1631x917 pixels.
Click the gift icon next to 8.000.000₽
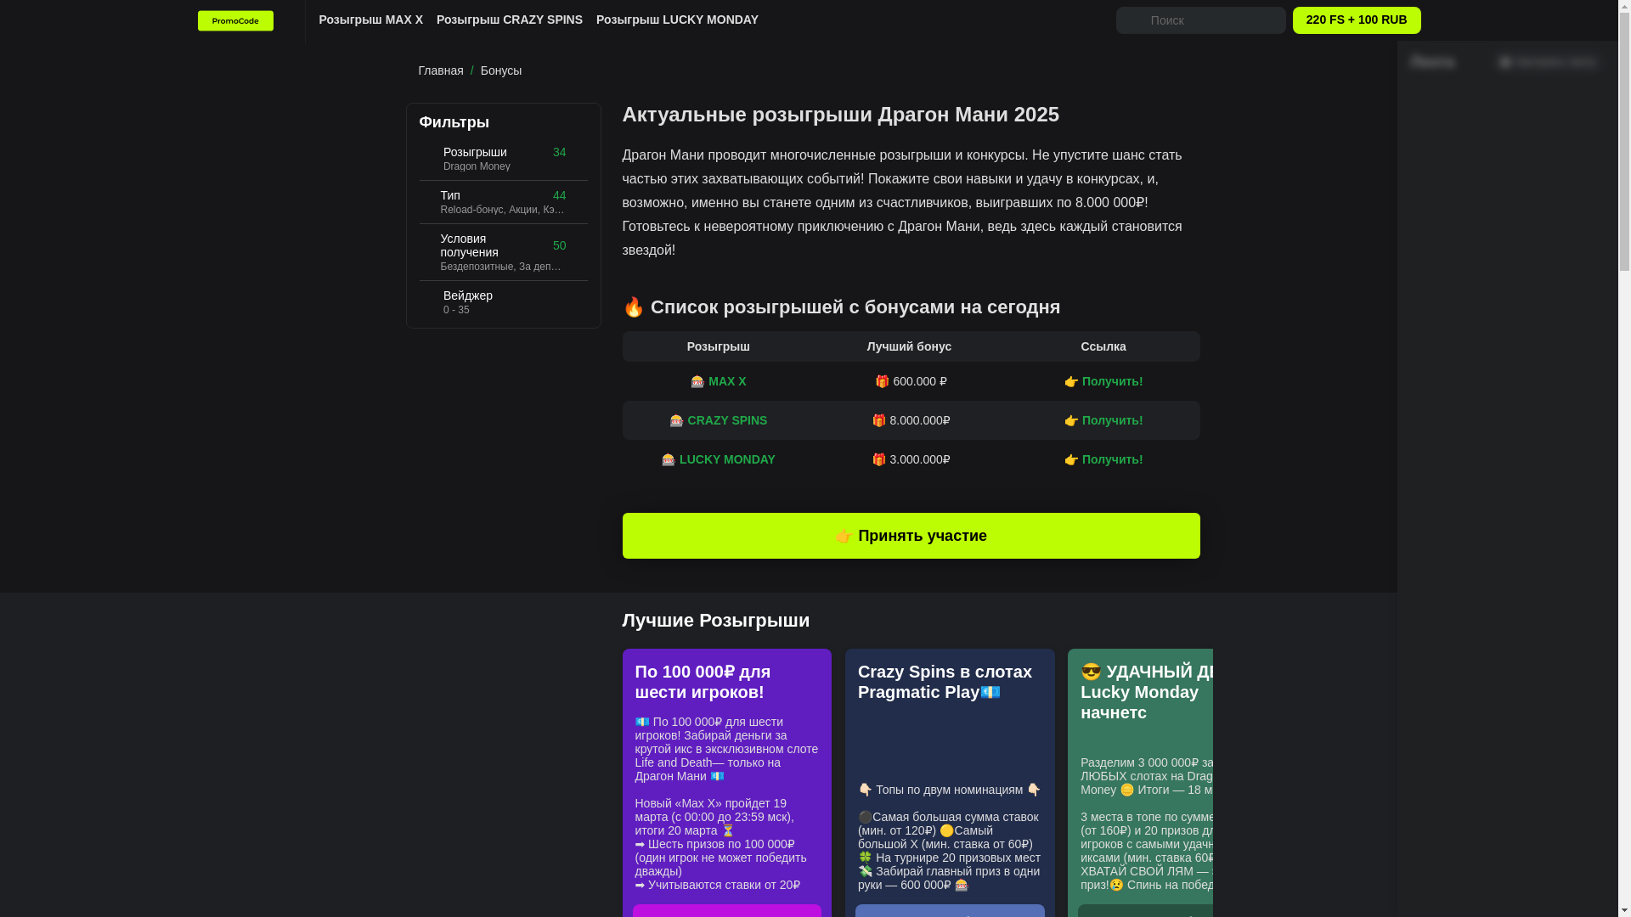tap(878, 420)
